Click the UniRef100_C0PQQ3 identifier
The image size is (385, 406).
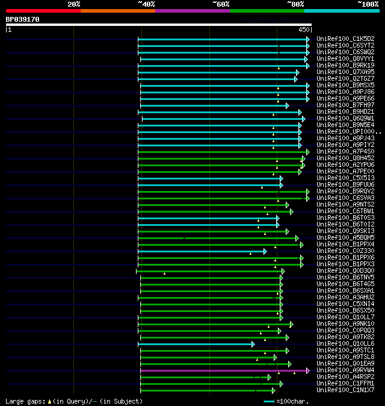point(345,330)
